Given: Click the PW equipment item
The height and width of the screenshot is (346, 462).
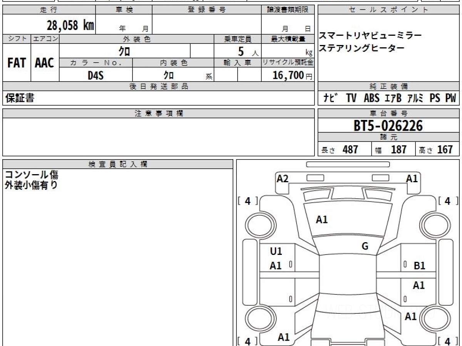Looking at the screenshot, I should [450, 98].
